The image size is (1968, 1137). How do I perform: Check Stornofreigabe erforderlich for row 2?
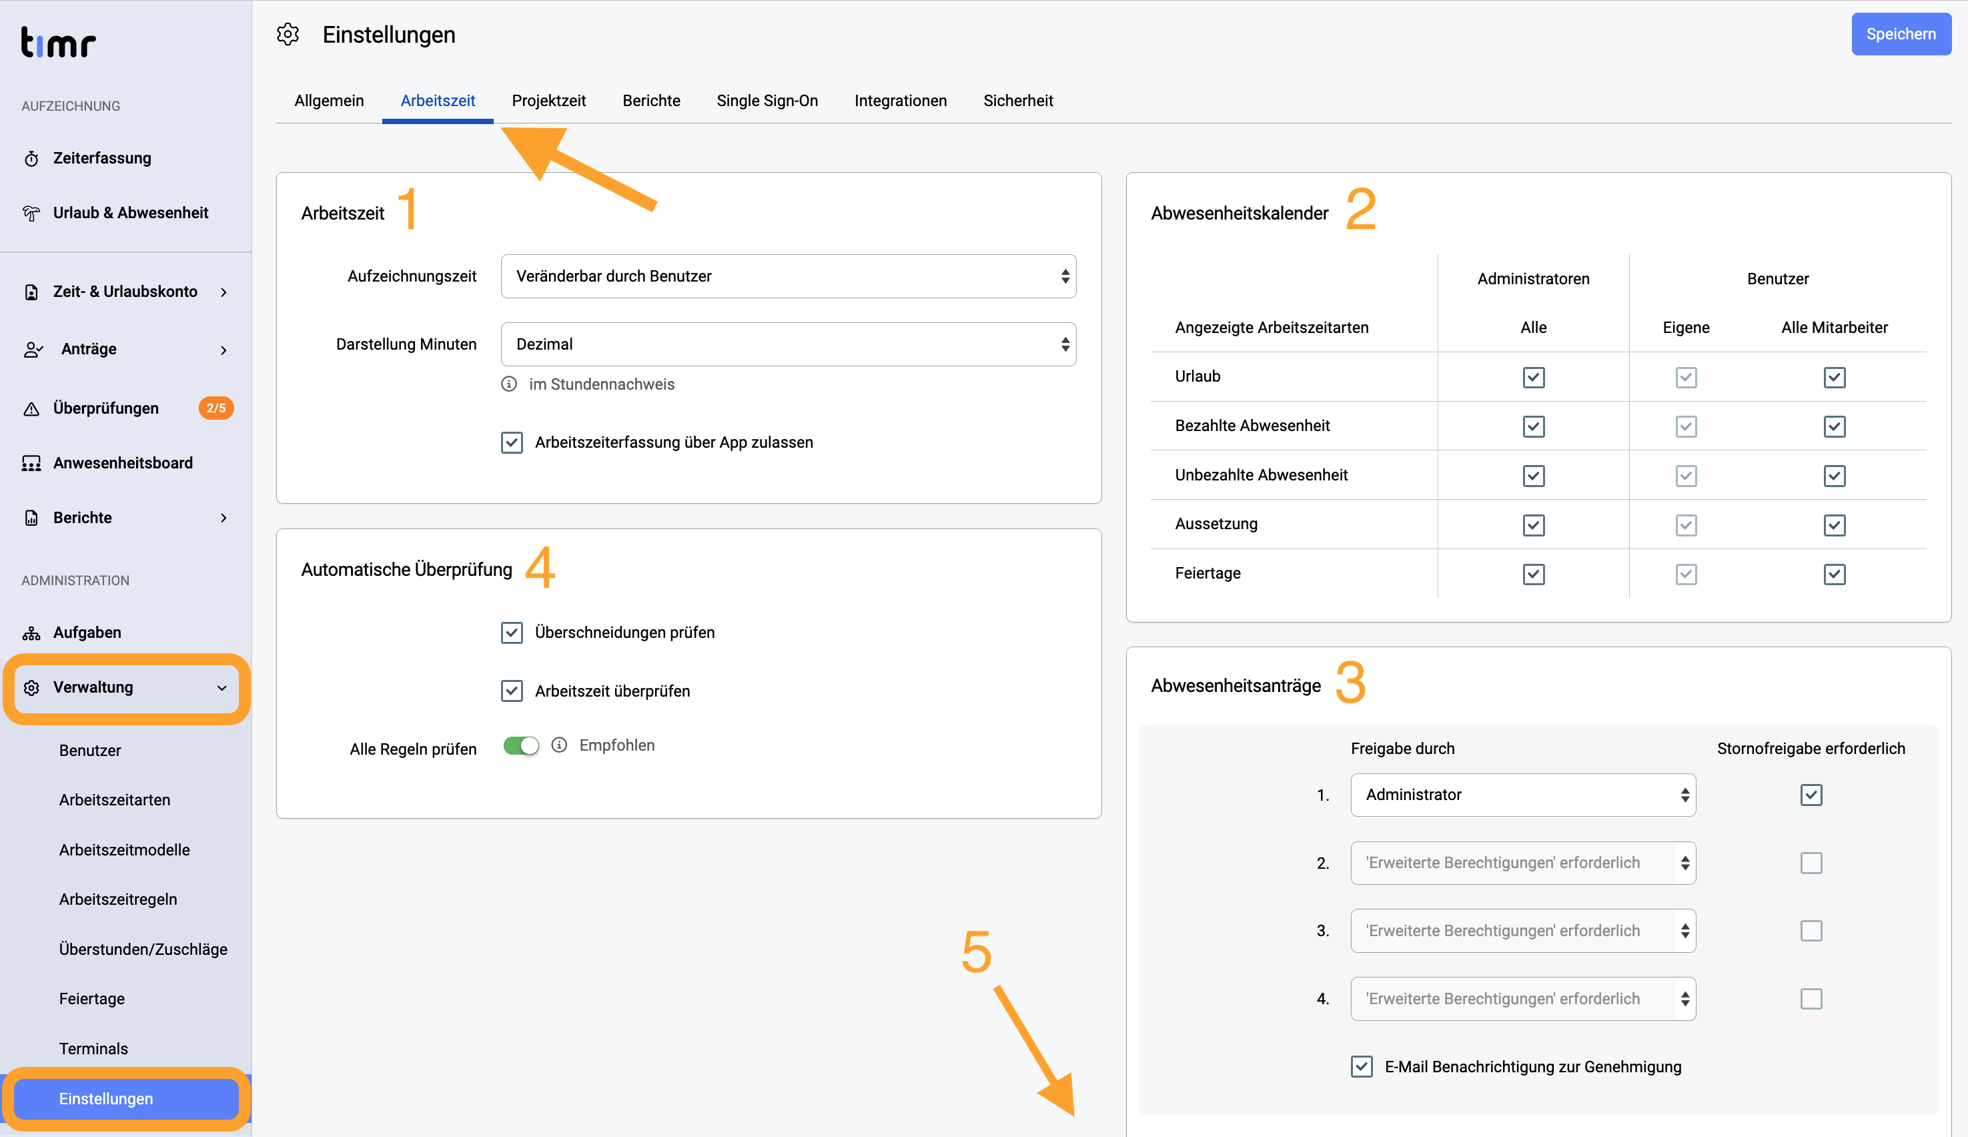coord(1811,863)
